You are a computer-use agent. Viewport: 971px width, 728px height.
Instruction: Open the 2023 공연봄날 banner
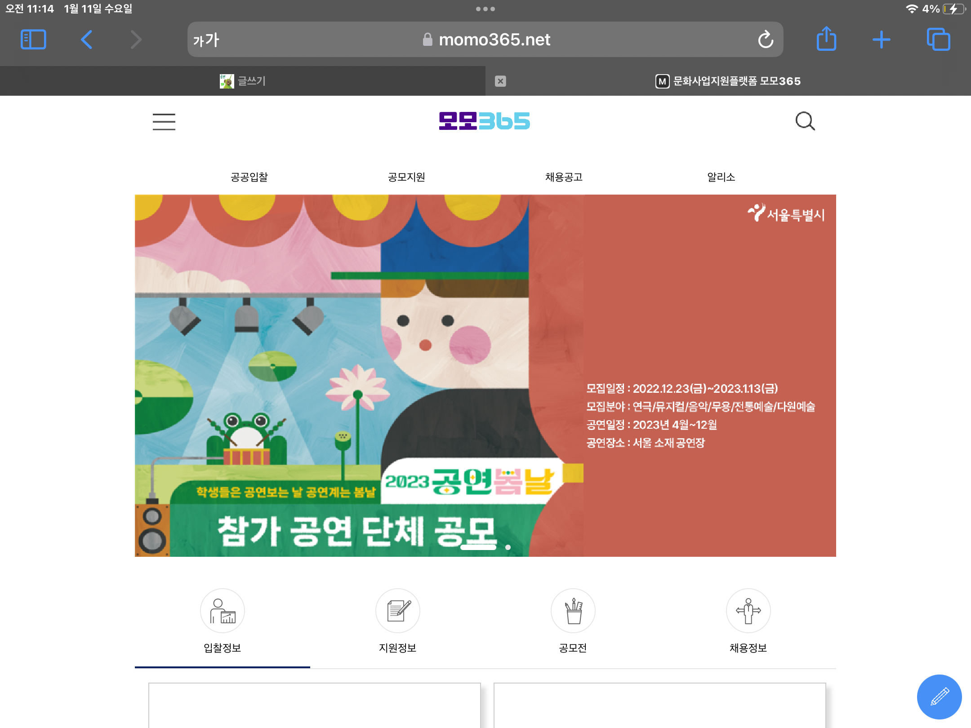tap(485, 376)
